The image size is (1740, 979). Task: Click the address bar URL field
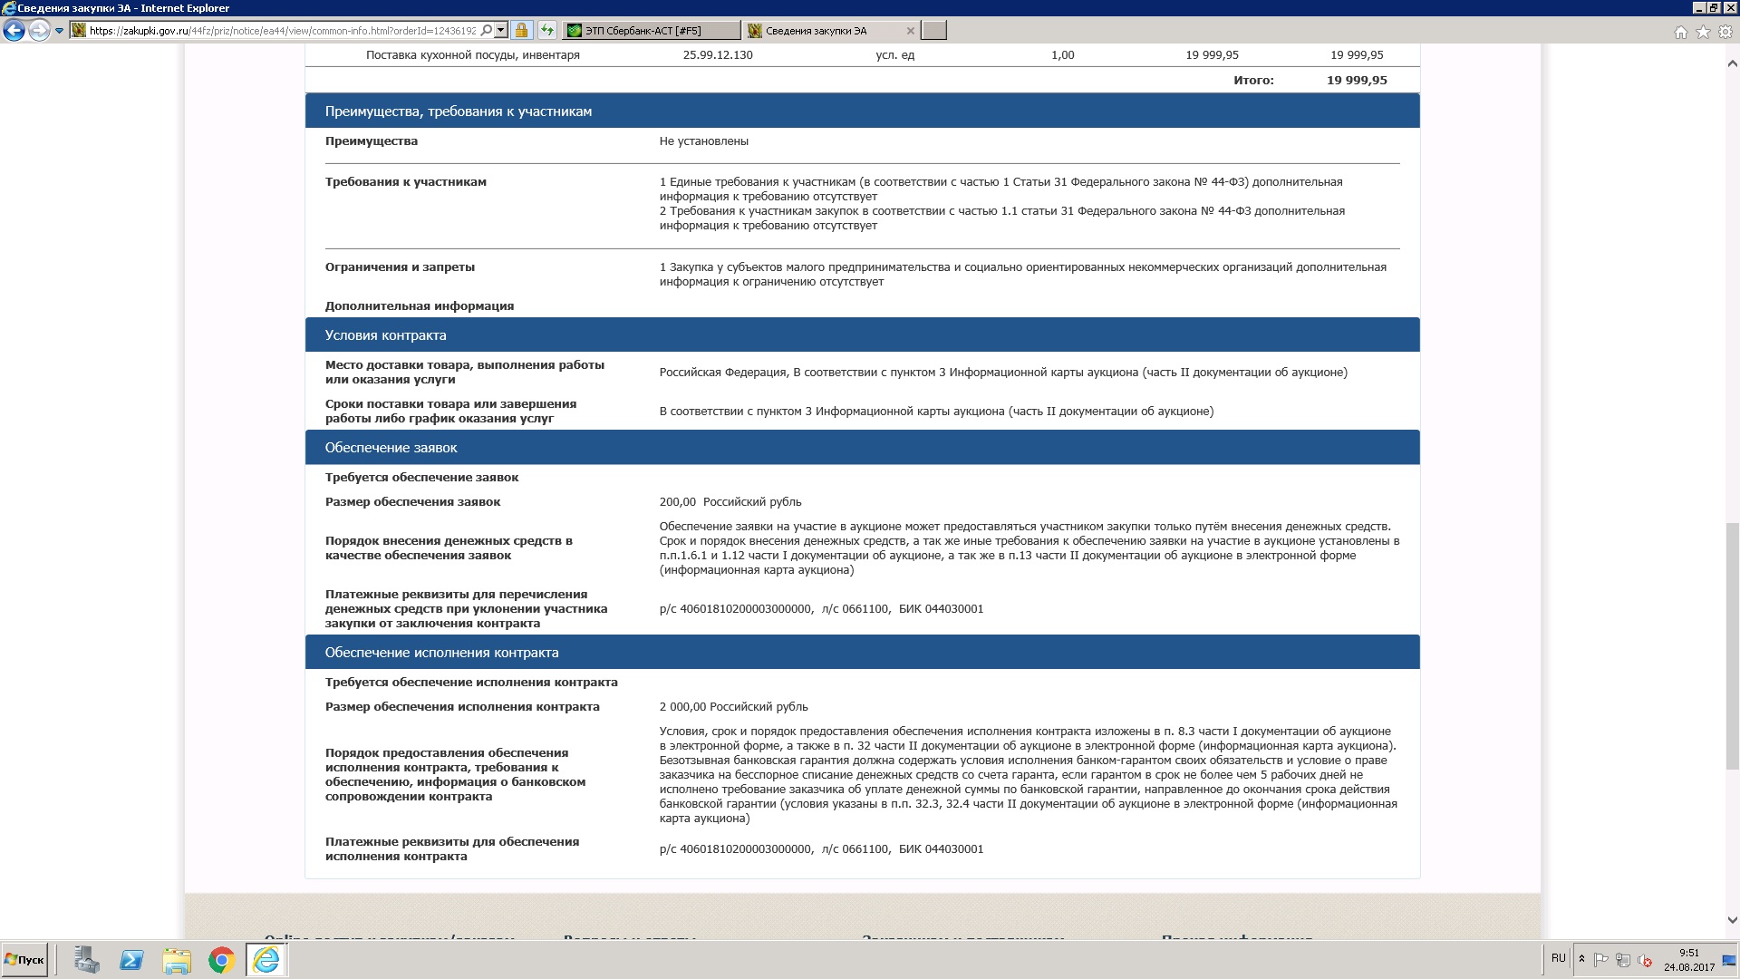tap(281, 31)
